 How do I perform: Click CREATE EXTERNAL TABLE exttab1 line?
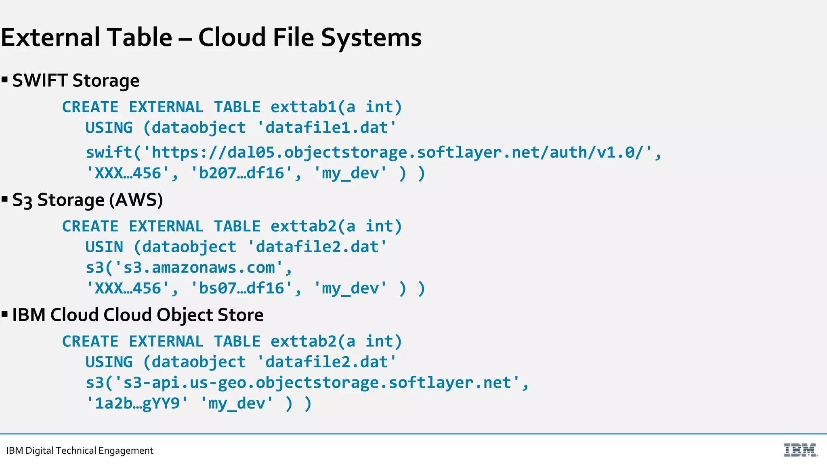point(232,107)
